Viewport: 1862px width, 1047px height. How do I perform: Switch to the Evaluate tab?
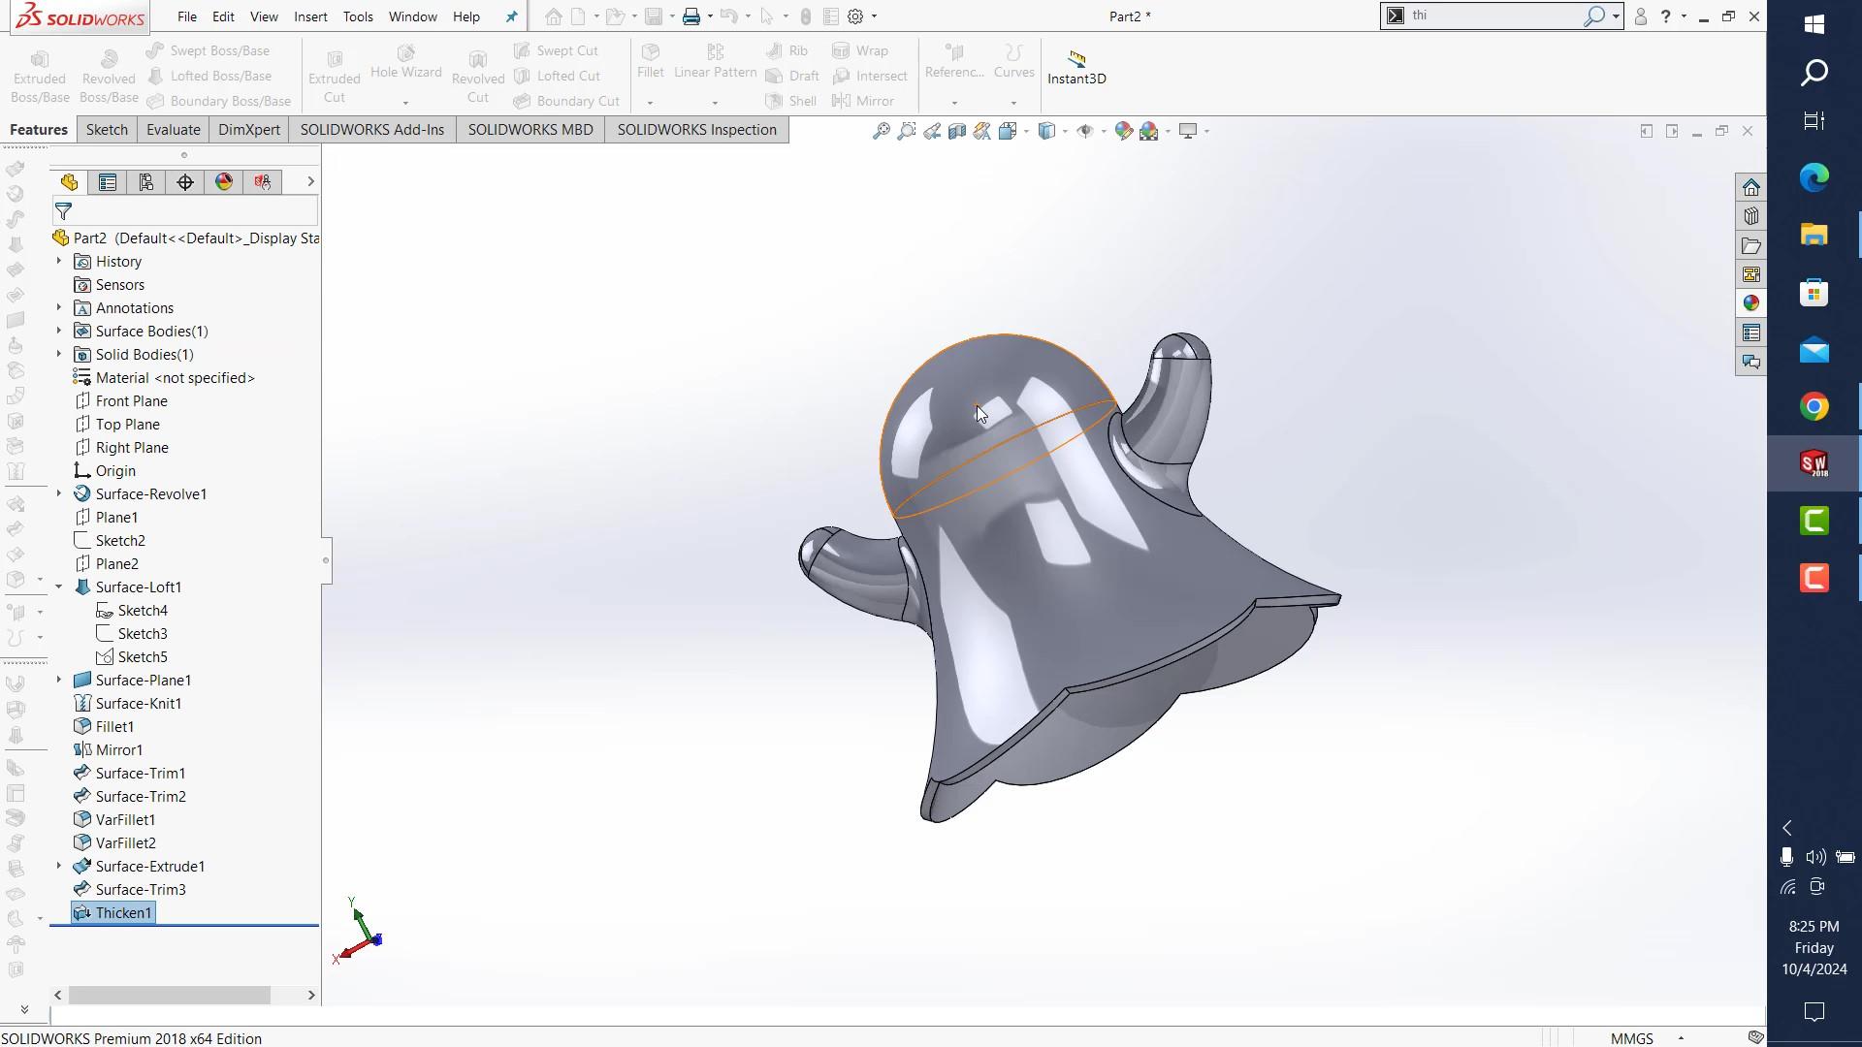tap(173, 130)
